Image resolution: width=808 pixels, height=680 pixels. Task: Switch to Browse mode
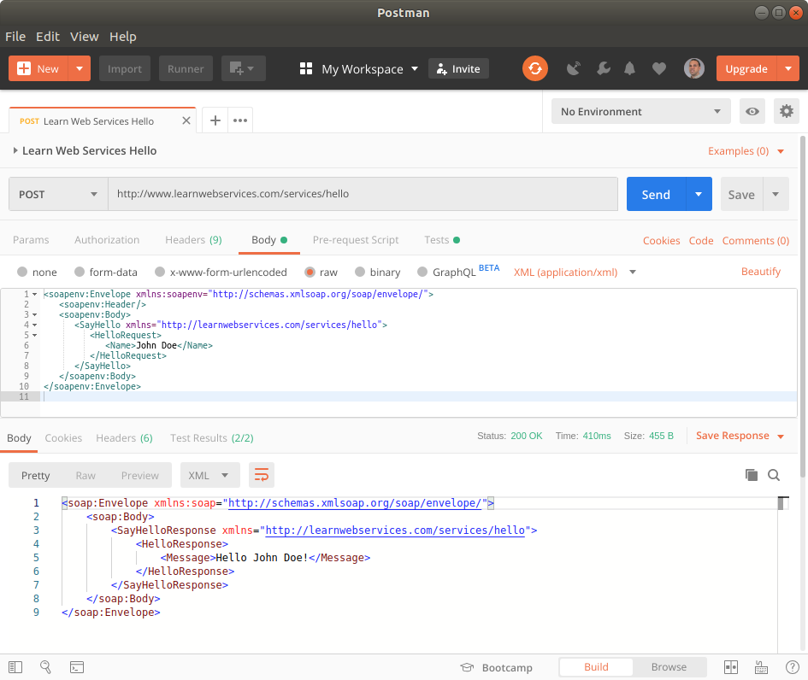[x=669, y=667]
